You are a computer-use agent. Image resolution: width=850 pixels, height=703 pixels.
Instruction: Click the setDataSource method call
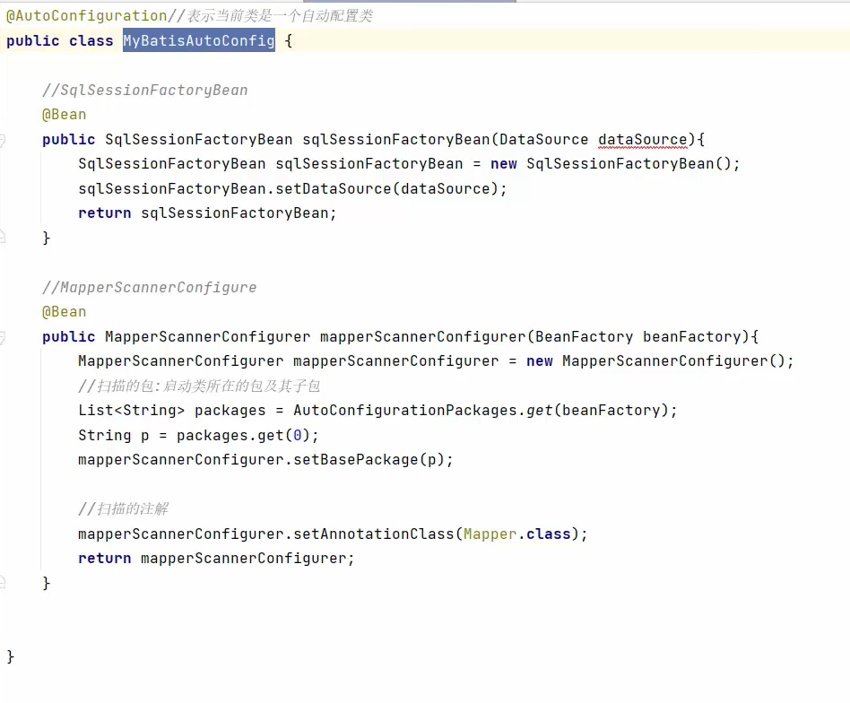333,188
